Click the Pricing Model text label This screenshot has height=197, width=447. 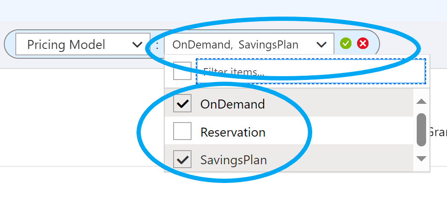tap(67, 45)
